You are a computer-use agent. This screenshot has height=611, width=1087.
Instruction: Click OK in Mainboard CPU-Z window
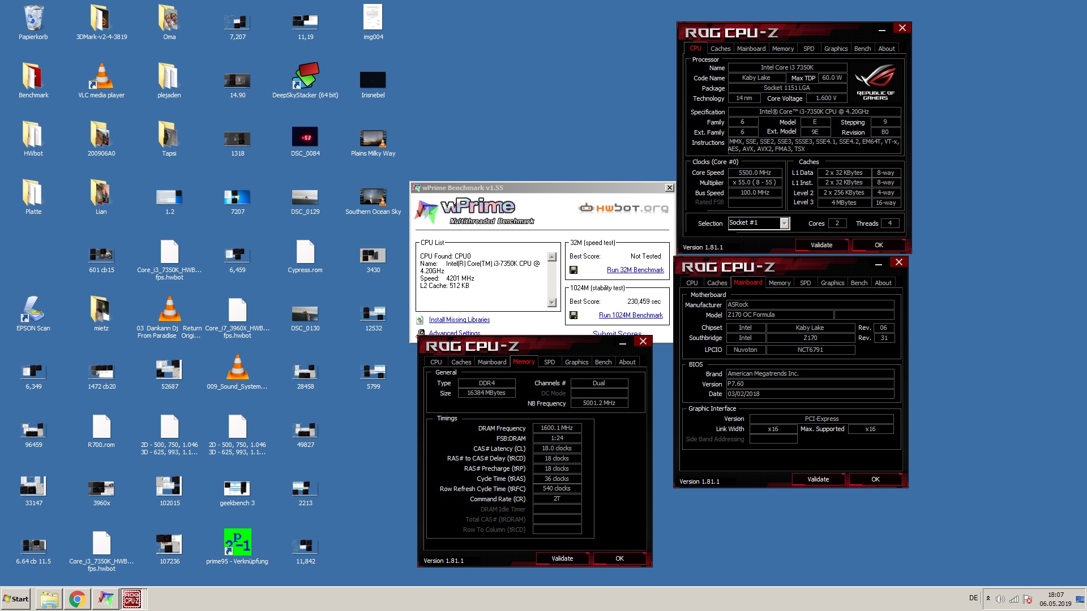875,479
